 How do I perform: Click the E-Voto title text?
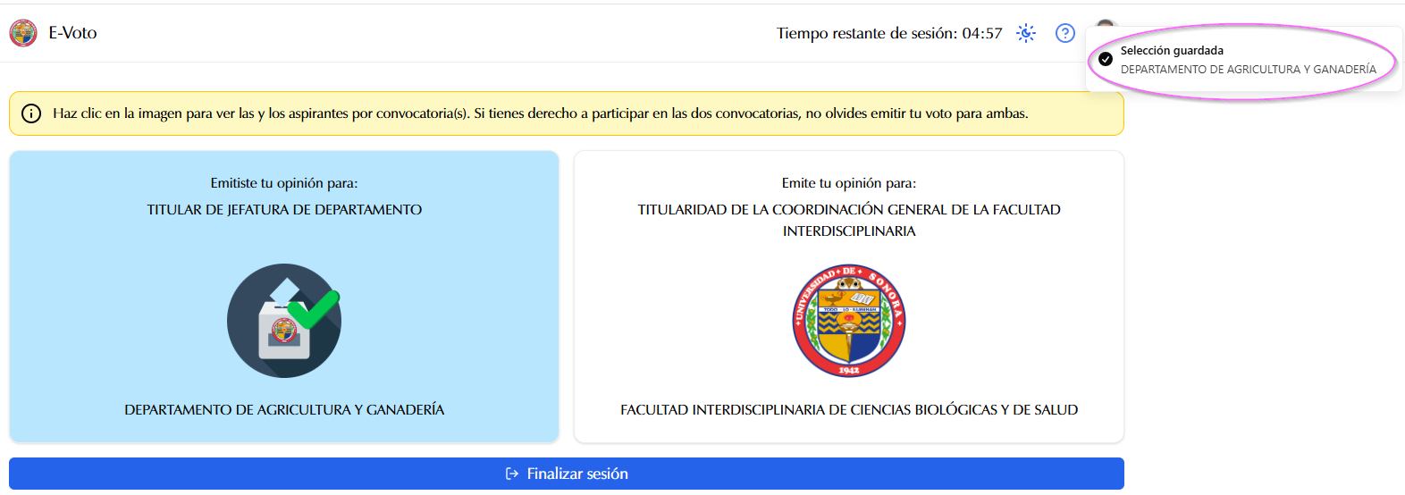72,33
